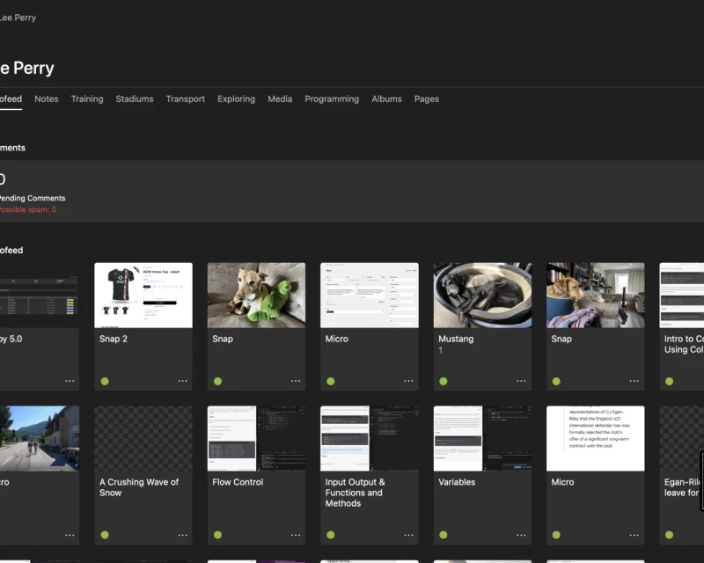704x563 pixels.
Task: Open A Crushing Wave of Snow title
Action: pos(139,487)
